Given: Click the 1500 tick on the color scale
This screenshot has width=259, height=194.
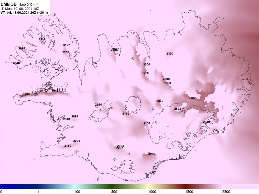Looking at the screenshot, I should [x=189, y=192].
